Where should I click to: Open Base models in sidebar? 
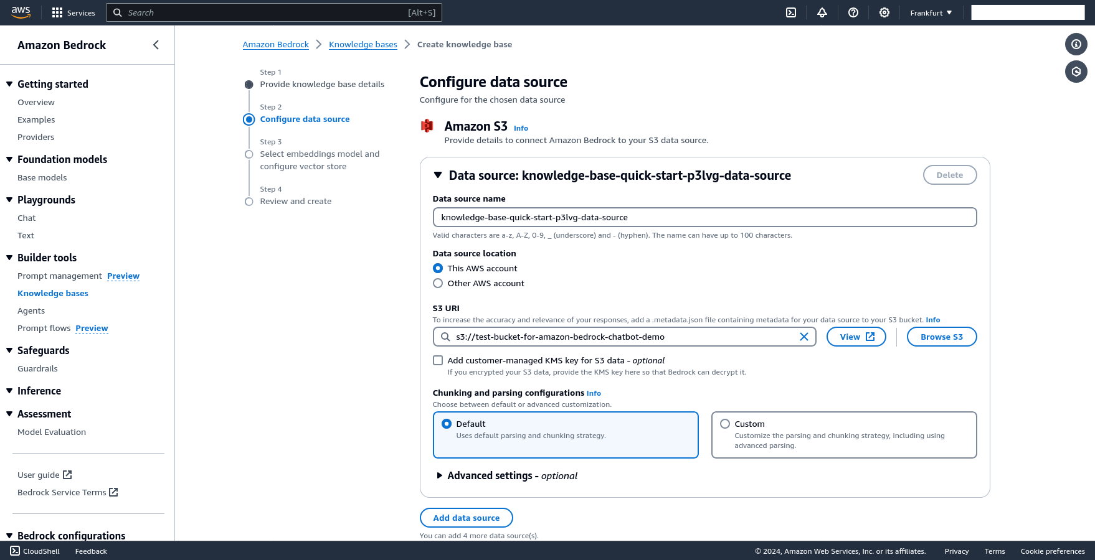42,177
